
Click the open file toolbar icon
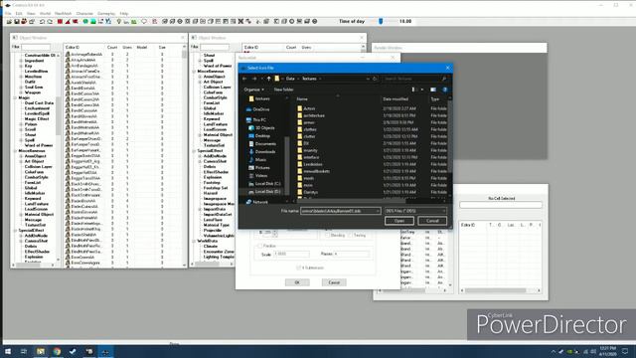click(9, 22)
